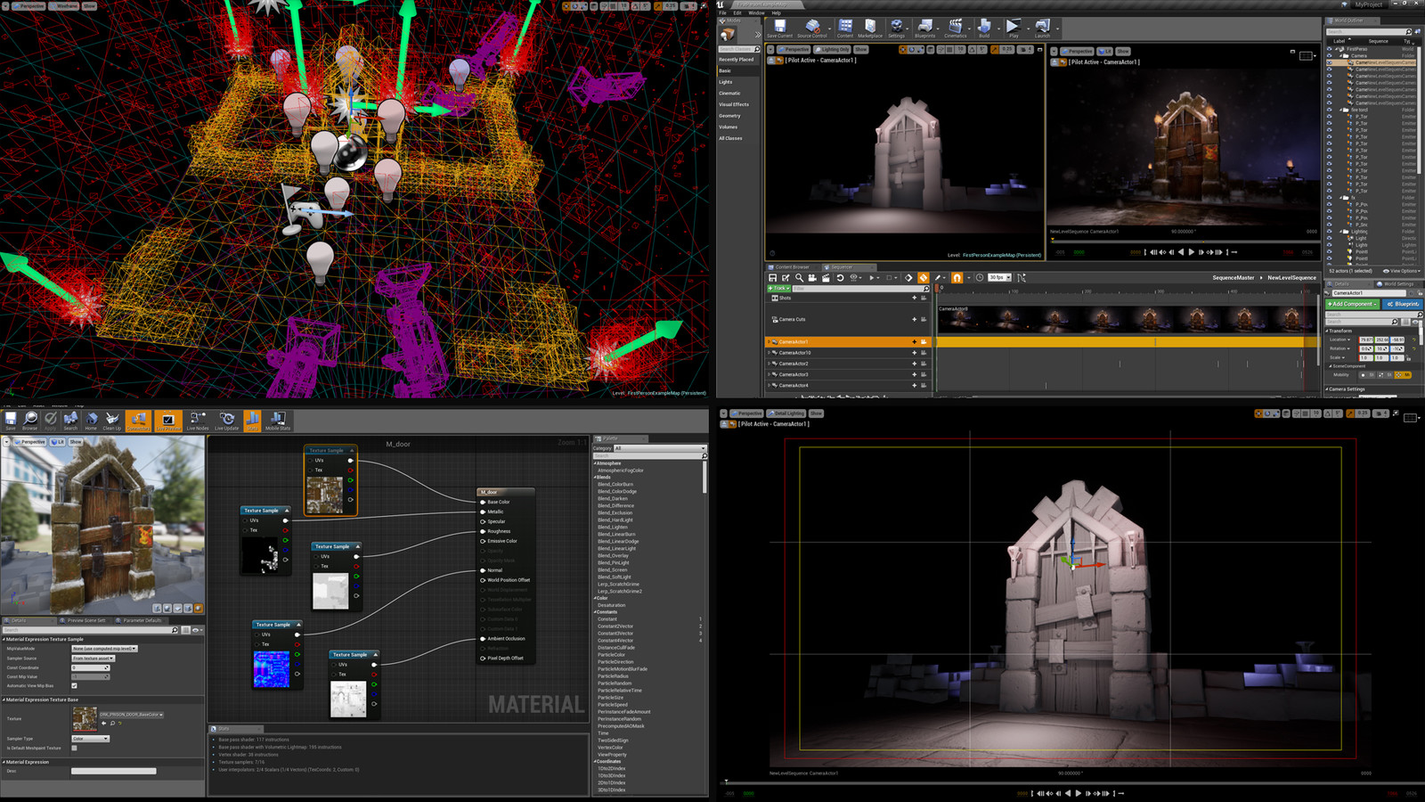Toggle orange snapping magnet in Sequencer toolbar
1425x802 pixels.
click(x=957, y=278)
